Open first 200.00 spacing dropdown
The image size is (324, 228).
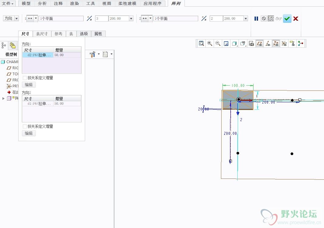coord(131,18)
